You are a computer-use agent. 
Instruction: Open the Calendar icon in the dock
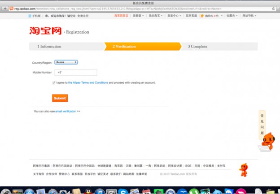click(146, 192)
